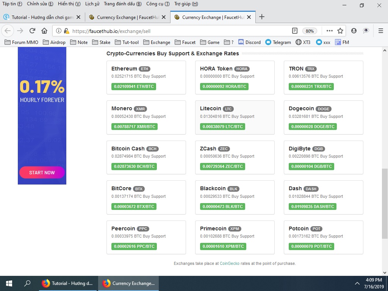The height and width of the screenshot is (291, 388).
Task: Open Tut-tool bookmark folder
Action: (x=127, y=42)
